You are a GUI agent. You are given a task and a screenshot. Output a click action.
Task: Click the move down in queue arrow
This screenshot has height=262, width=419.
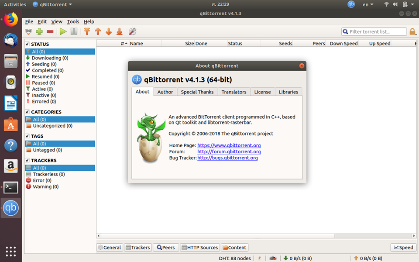109,31
